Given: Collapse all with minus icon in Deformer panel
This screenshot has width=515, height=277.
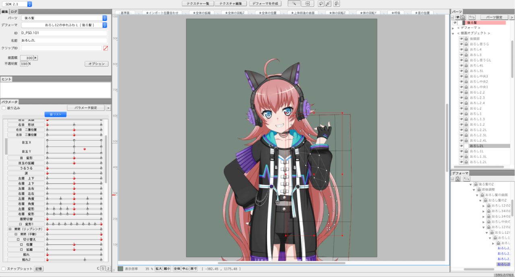Looking at the screenshot, I should (453, 179).
